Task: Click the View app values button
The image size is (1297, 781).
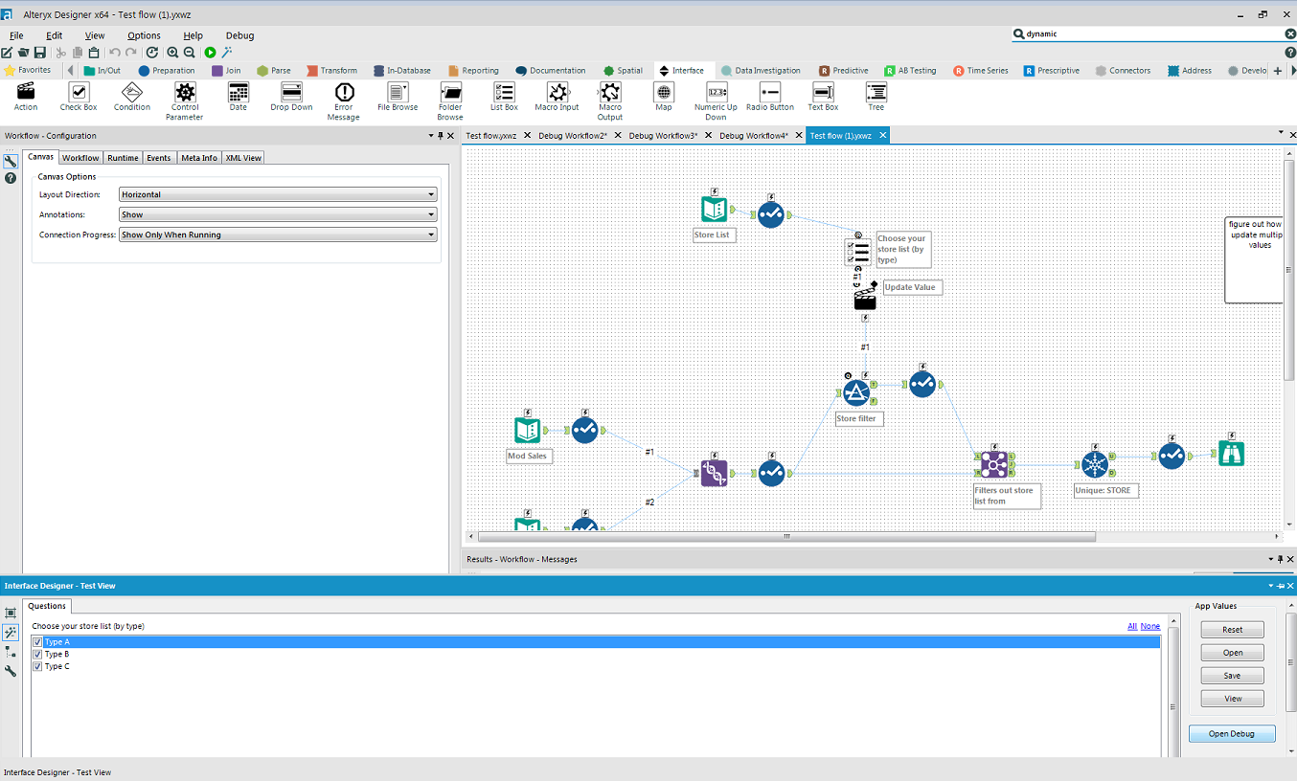Action: pos(1232,699)
